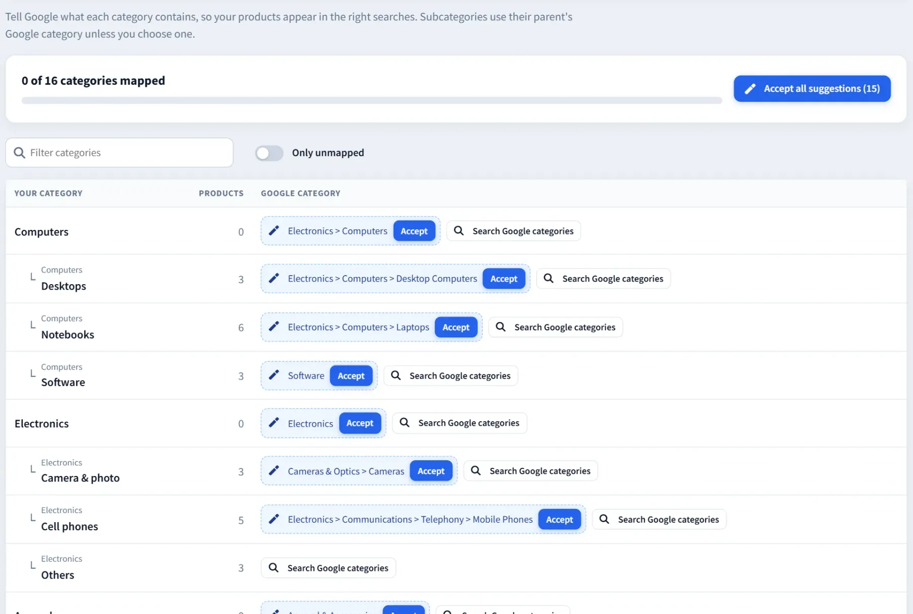This screenshot has height=614, width=913.
Task: Click the Cell phones category name
Action: click(69, 527)
